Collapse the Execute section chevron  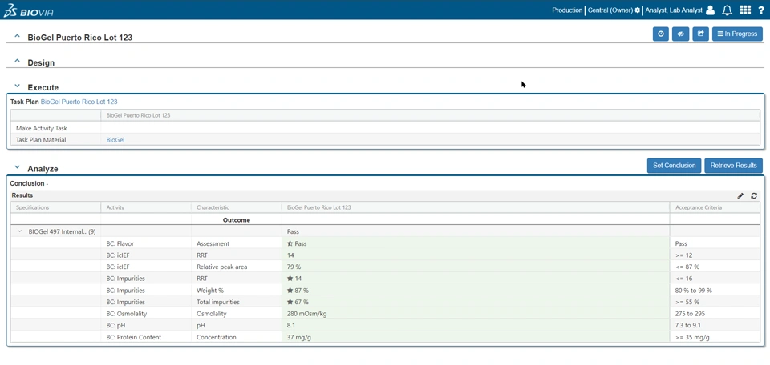tap(17, 86)
